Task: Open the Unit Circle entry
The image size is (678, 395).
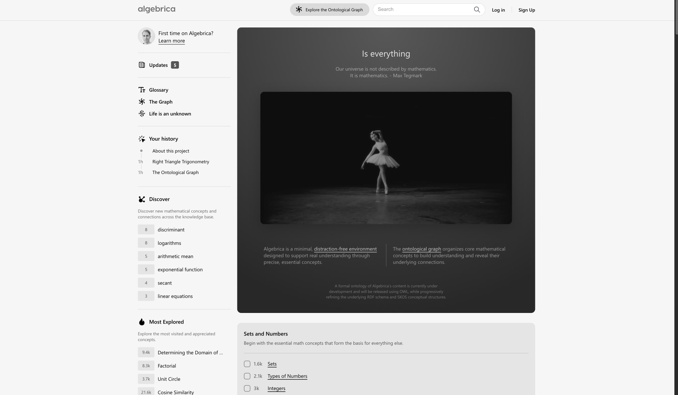Action: 169,379
